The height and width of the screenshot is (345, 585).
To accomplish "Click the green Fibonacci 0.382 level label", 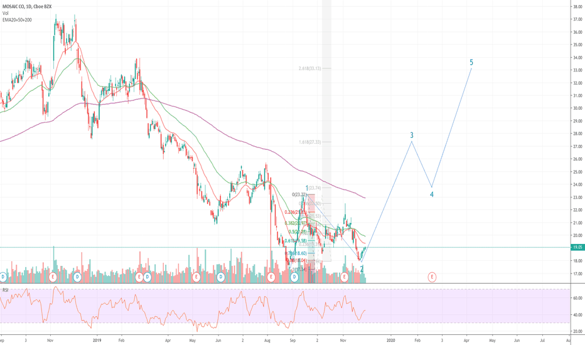I will [296, 223].
